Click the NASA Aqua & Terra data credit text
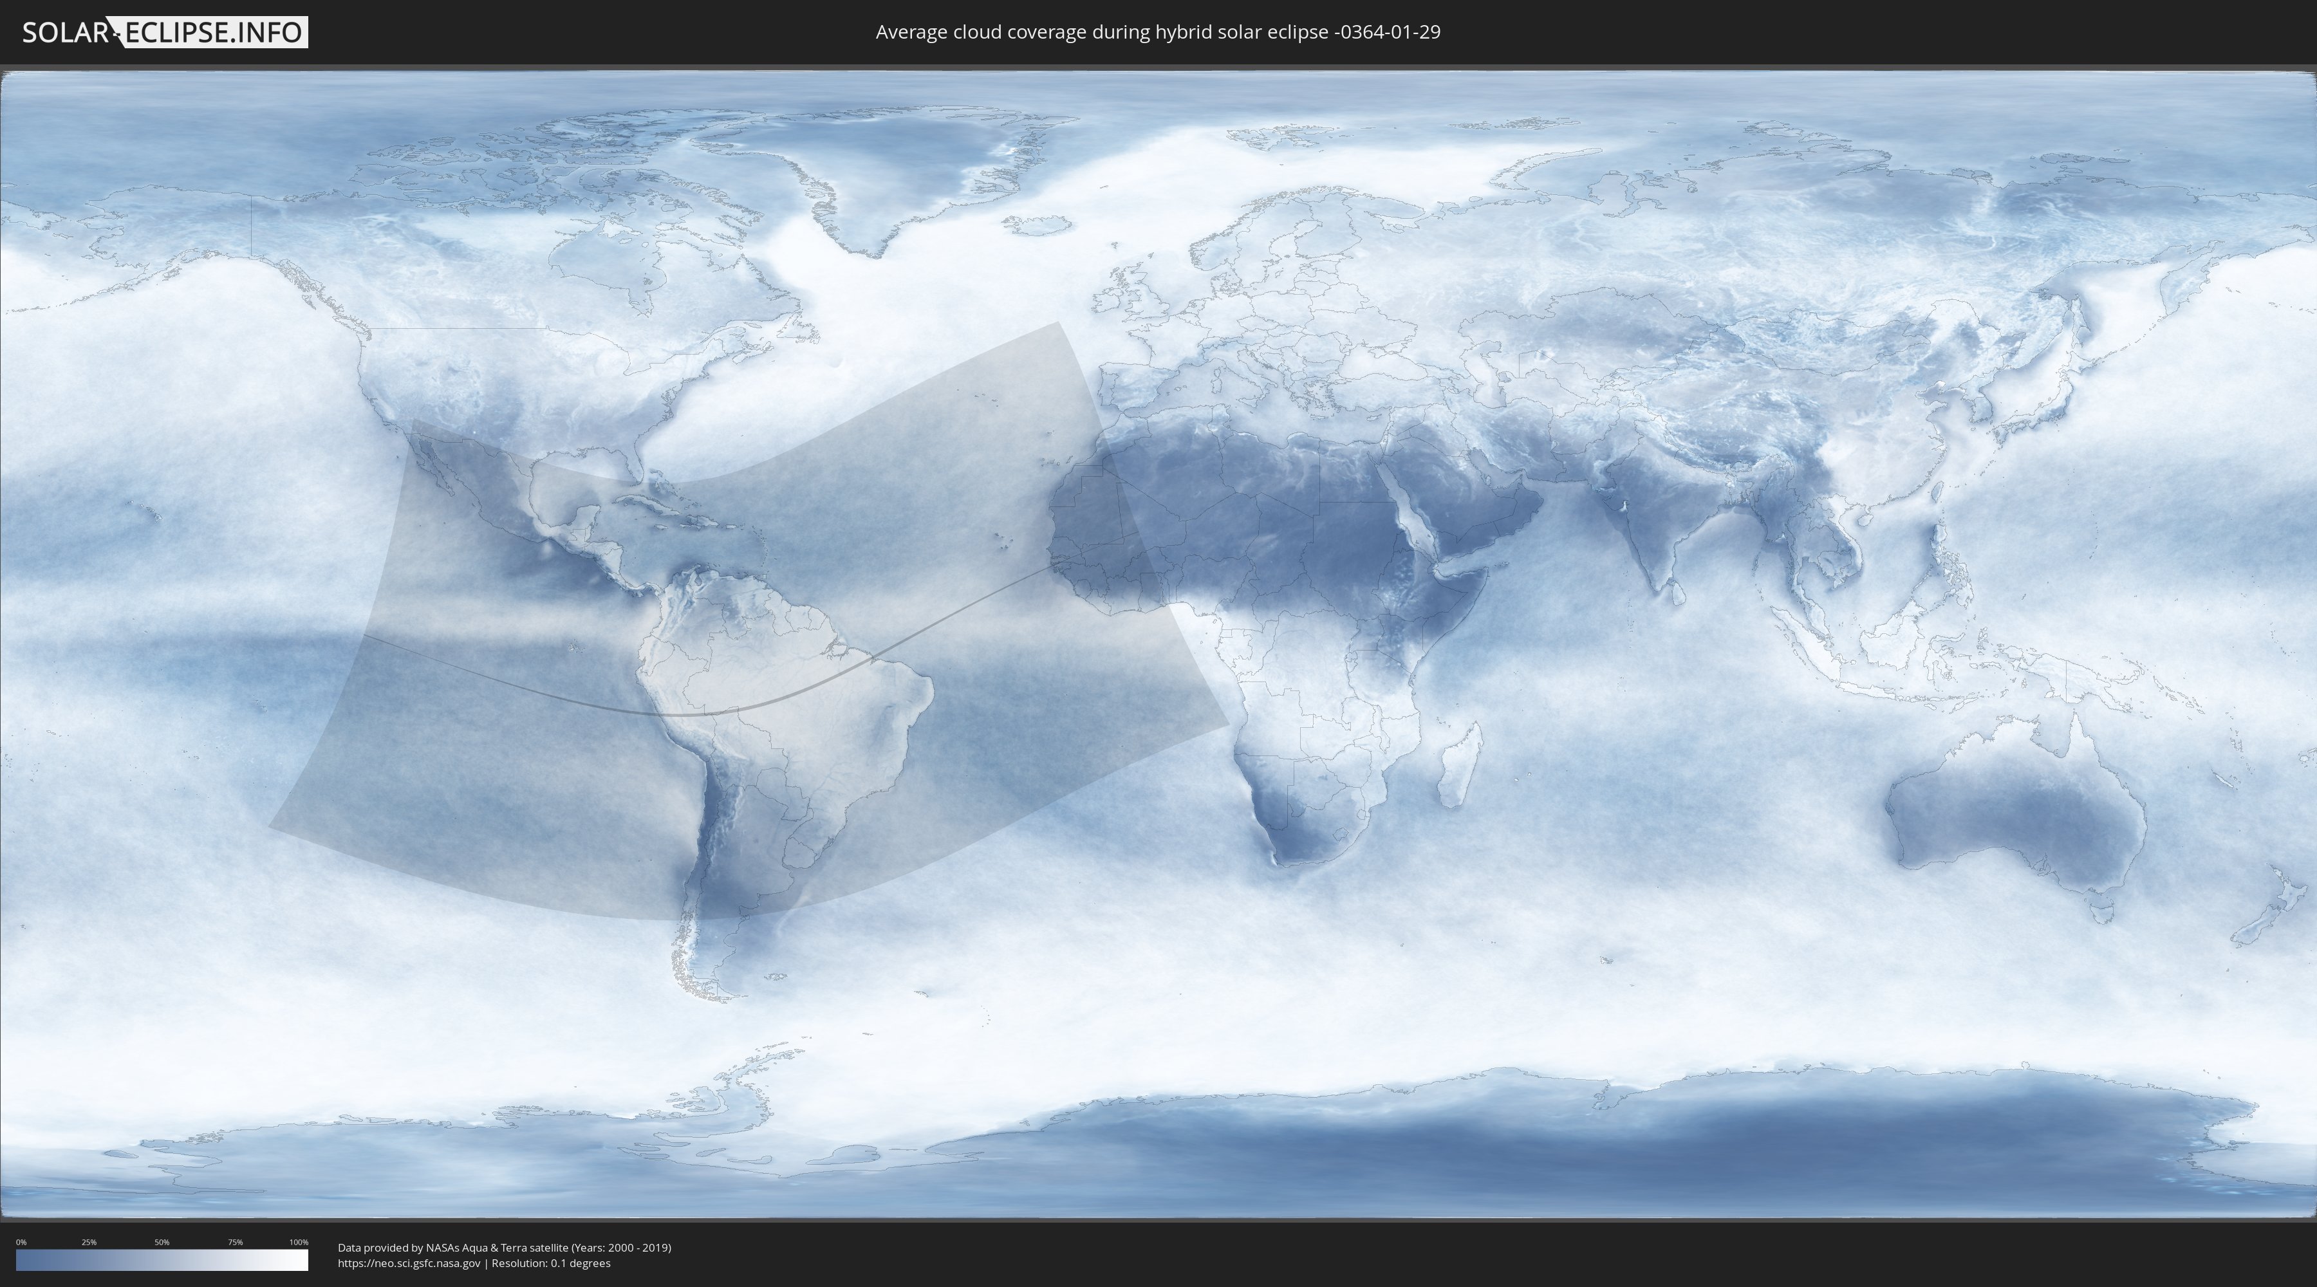2317x1287 pixels. pos(505,1248)
